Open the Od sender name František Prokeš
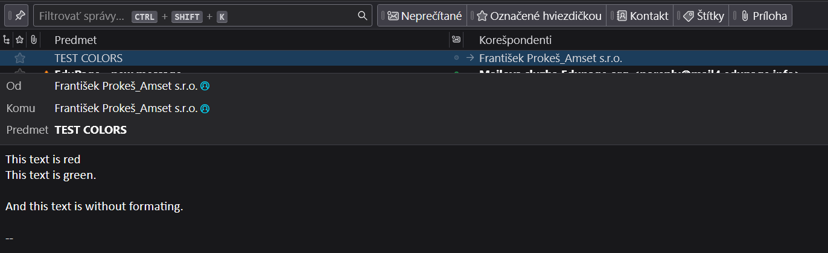The image size is (828, 253). pos(126,86)
